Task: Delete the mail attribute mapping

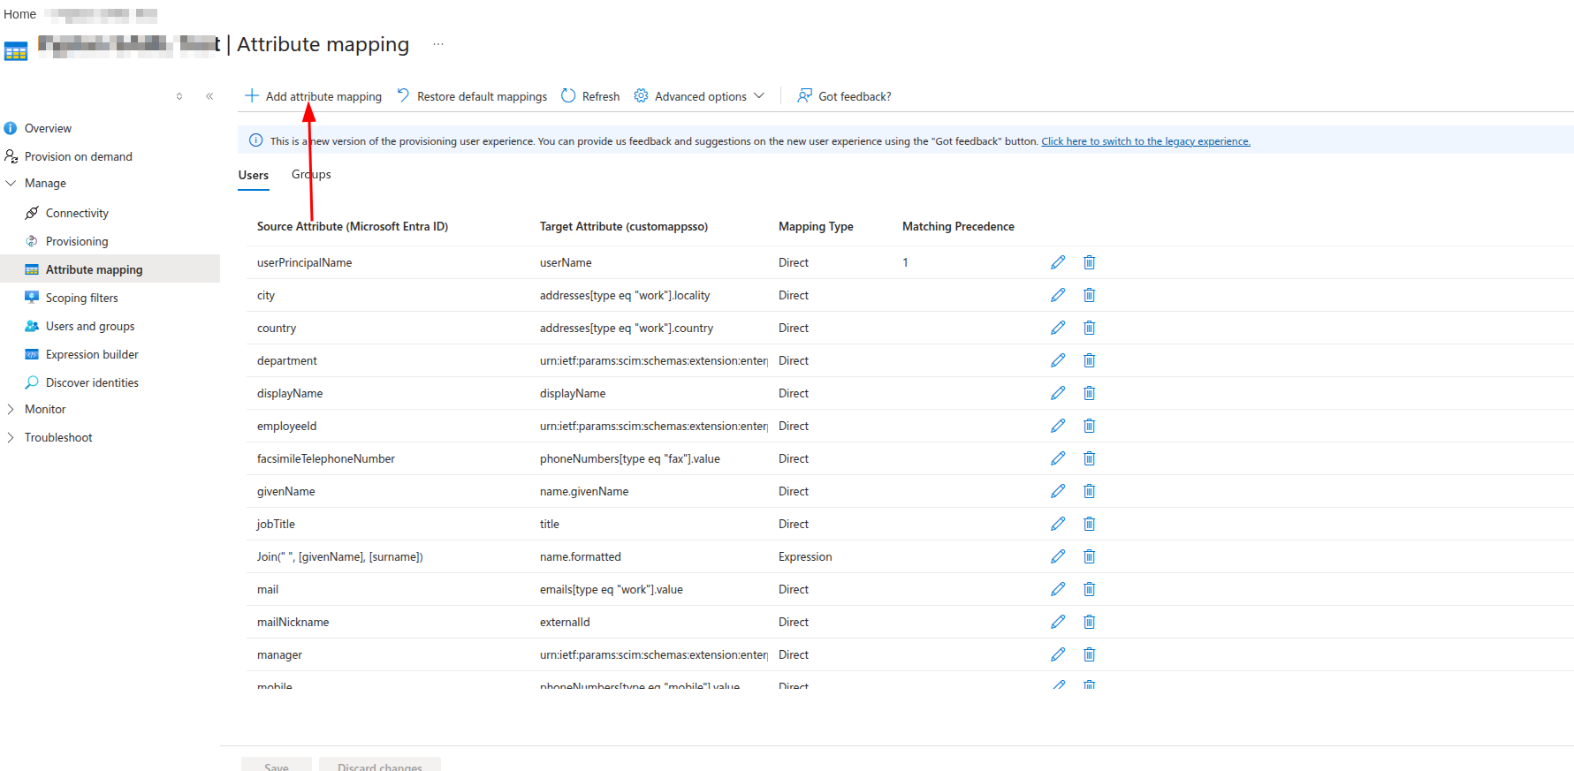Action: (x=1089, y=589)
